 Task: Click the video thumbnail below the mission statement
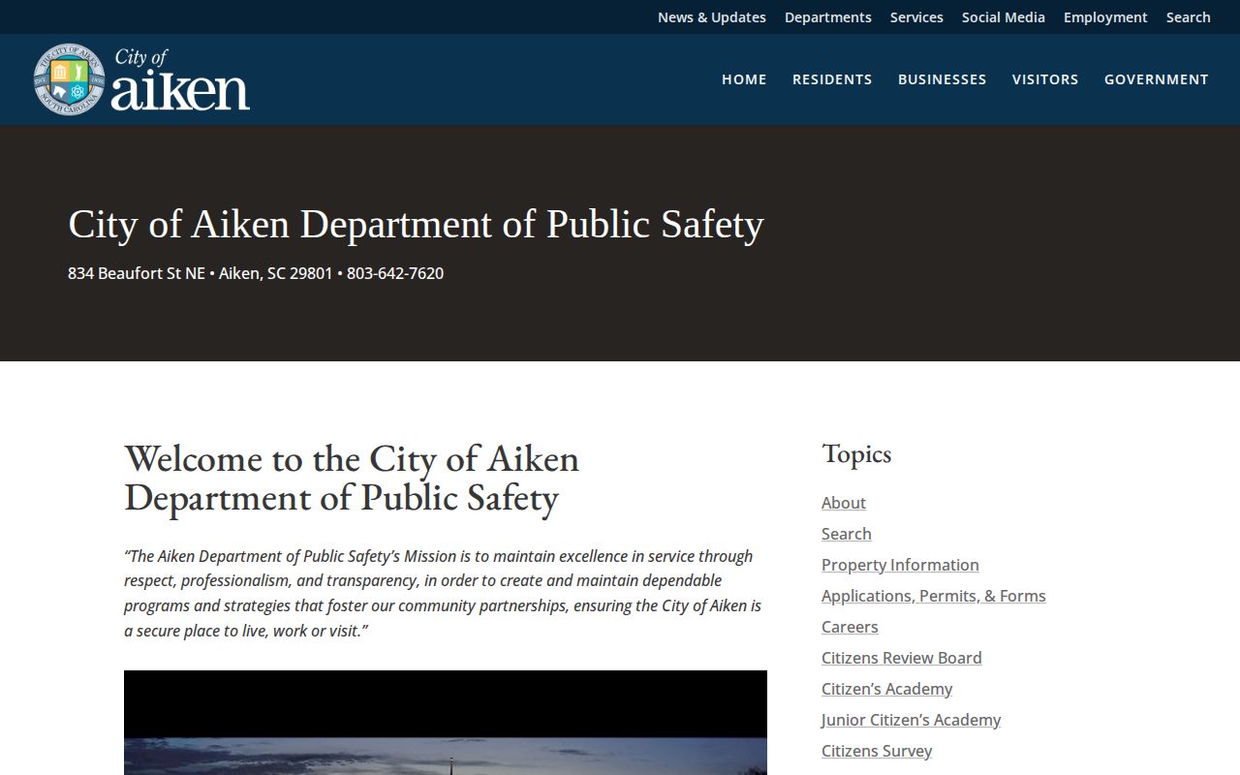point(446,723)
